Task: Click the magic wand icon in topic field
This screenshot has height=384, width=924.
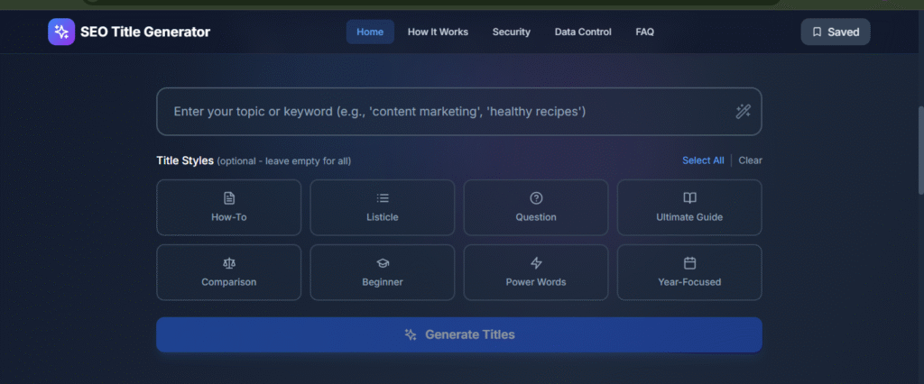Action: click(x=743, y=112)
